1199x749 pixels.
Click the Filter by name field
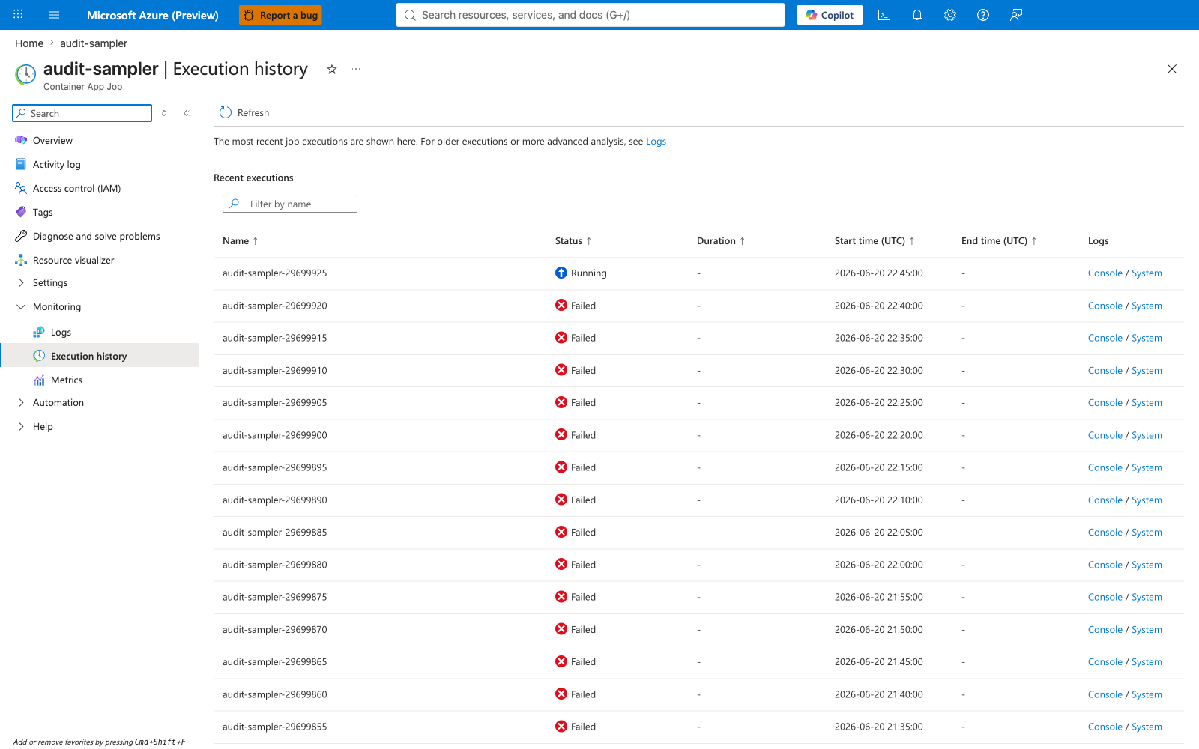click(290, 204)
